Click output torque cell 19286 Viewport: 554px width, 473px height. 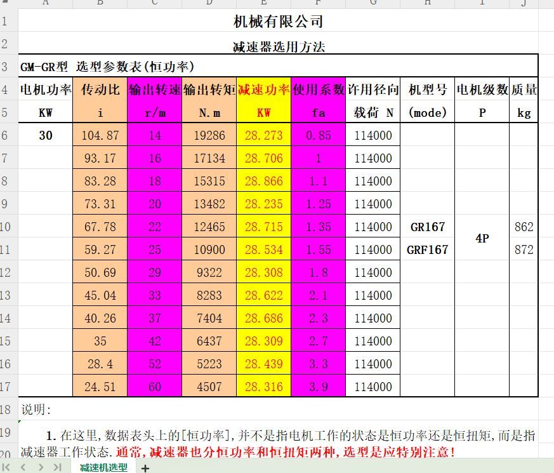point(209,135)
